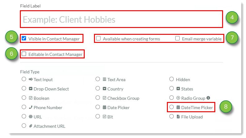Select Checkbox Group radio button
Screen dimensions: 246x138
tap(98, 98)
